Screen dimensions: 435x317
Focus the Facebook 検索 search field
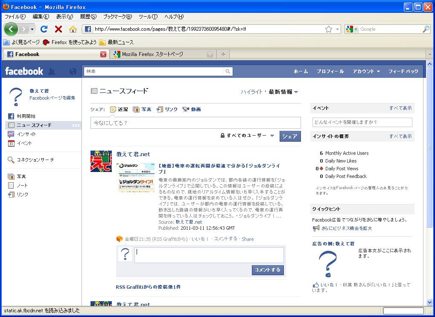click(154, 71)
